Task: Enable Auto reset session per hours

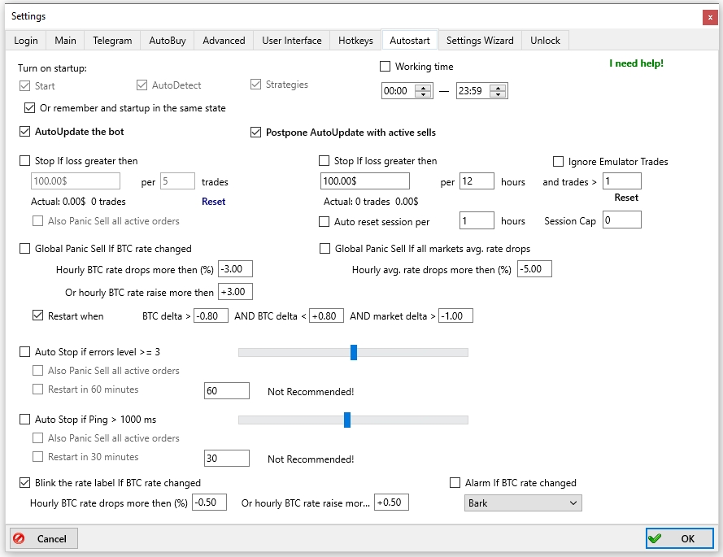Action: click(324, 222)
